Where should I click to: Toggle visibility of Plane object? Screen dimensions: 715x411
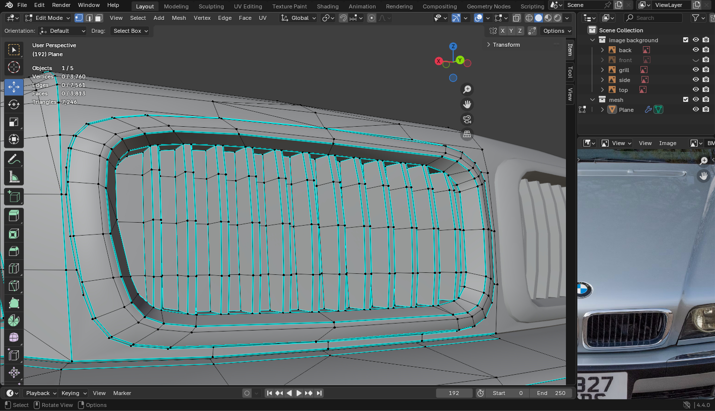[x=696, y=110]
